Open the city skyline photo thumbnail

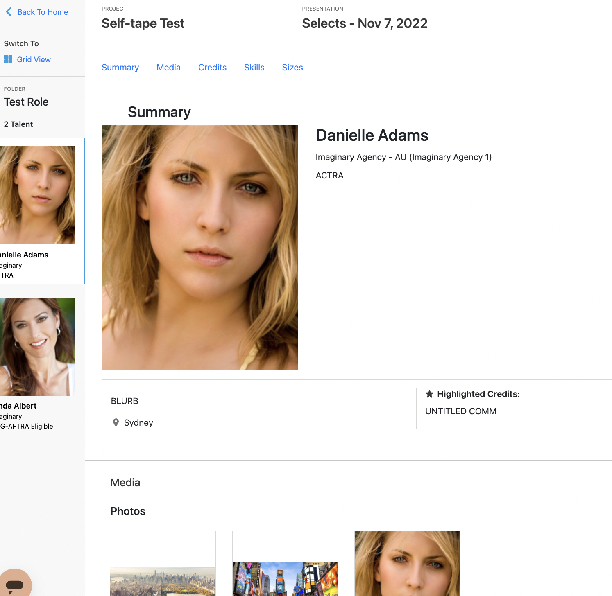point(163,563)
